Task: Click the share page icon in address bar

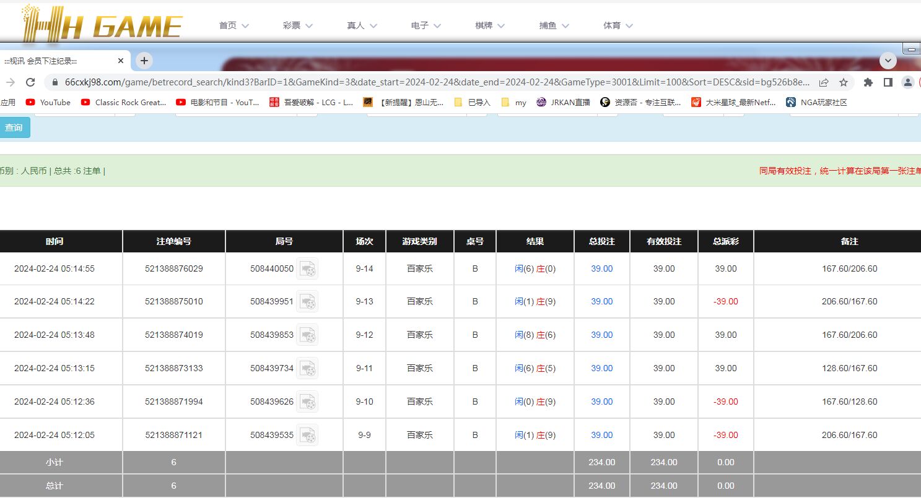Action: (824, 82)
